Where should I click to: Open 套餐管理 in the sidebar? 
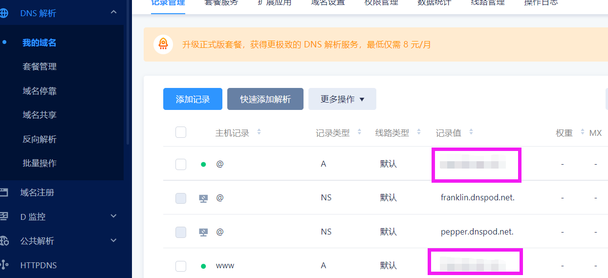pyautogui.click(x=40, y=66)
